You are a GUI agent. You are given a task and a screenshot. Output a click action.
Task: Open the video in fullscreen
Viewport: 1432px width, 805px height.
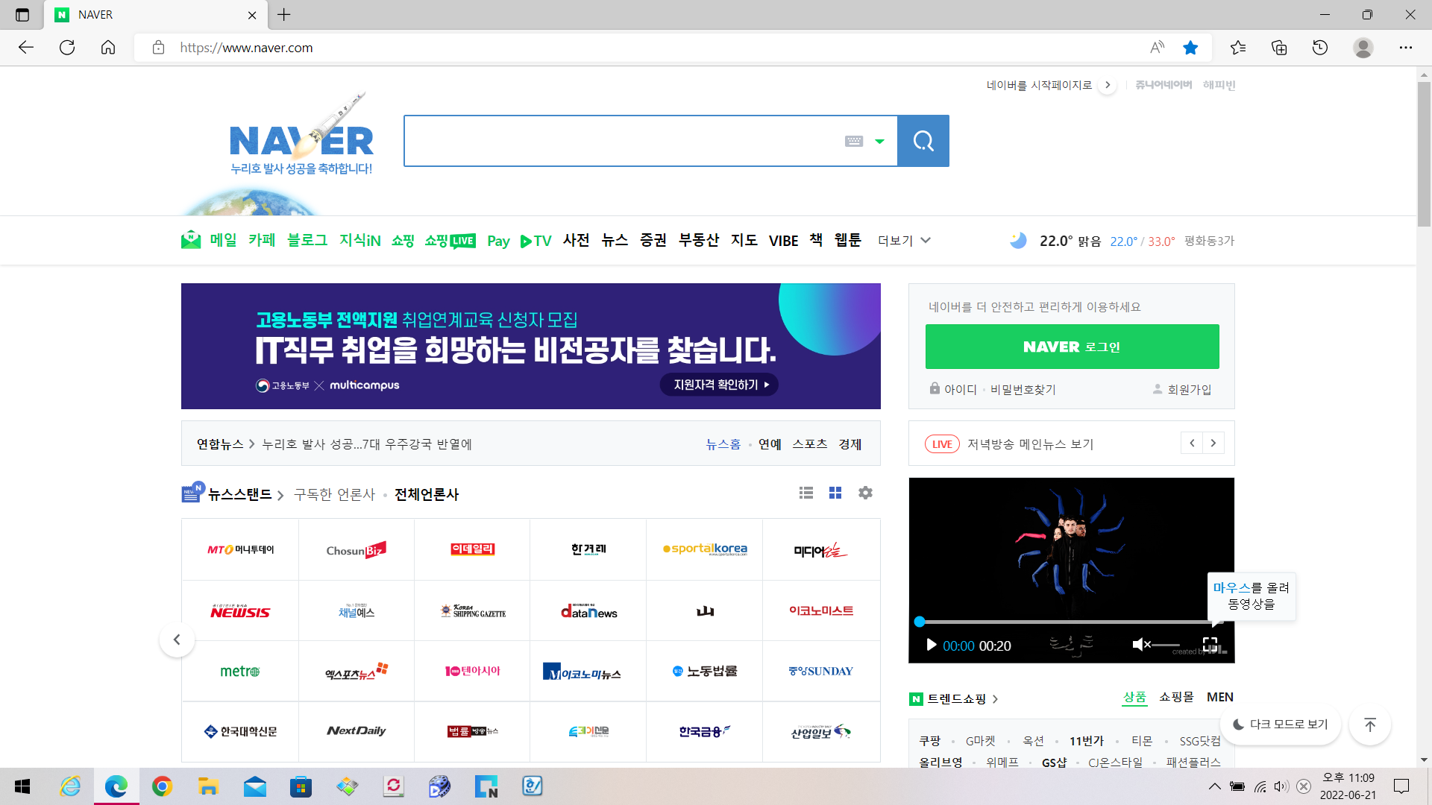tap(1210, 645)
